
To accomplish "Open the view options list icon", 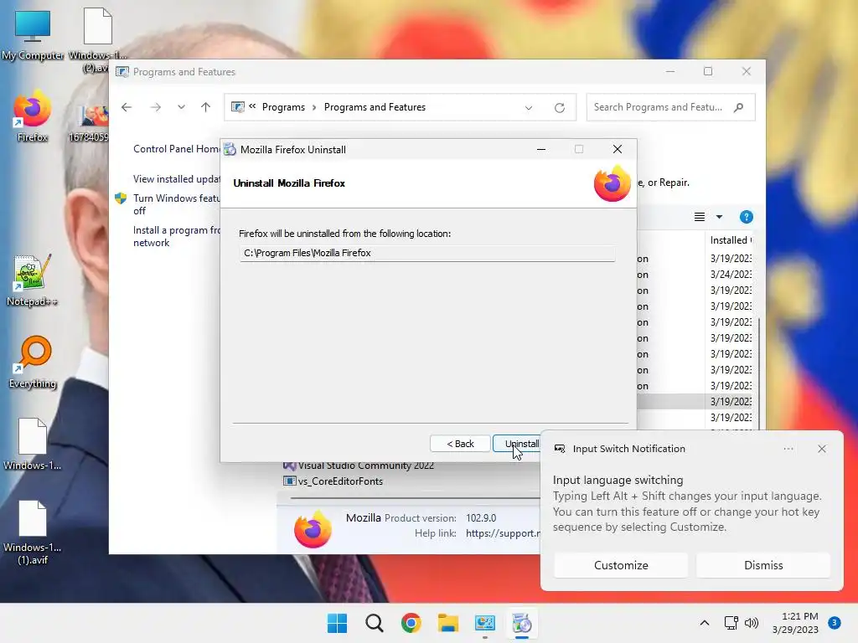I will (x=700, y=217).
